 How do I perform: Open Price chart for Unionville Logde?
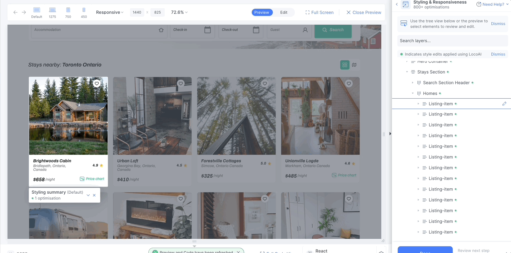click(x=344, y=175)
